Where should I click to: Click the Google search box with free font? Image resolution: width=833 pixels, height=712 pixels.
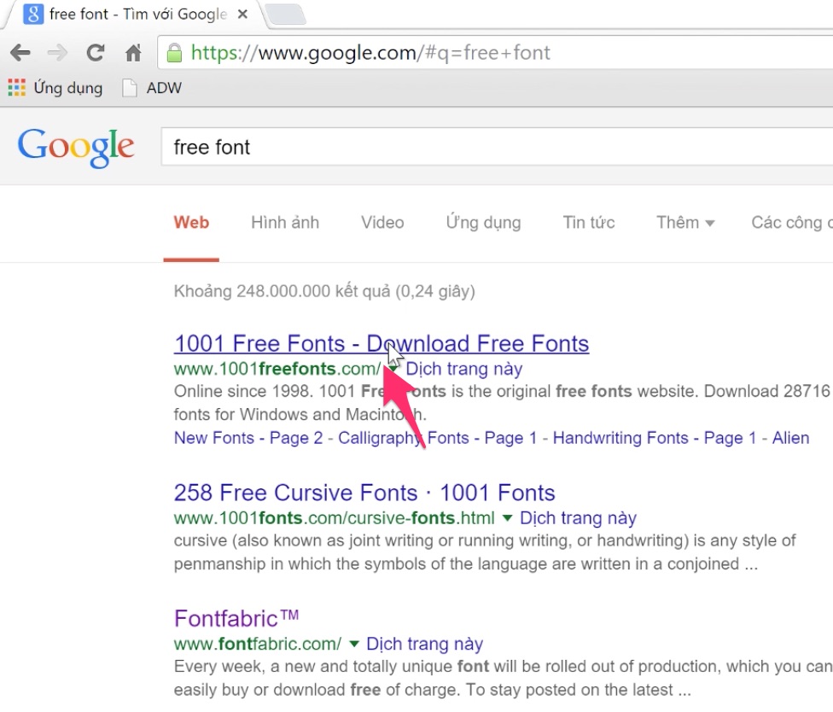tap(495, 147)
